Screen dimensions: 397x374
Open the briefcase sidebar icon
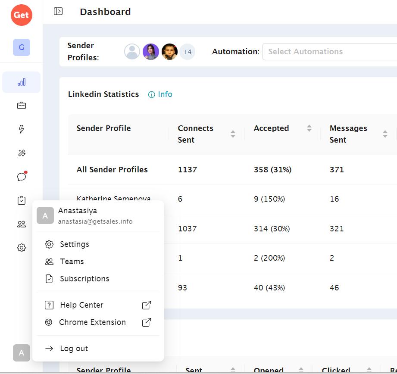[22, 106]
